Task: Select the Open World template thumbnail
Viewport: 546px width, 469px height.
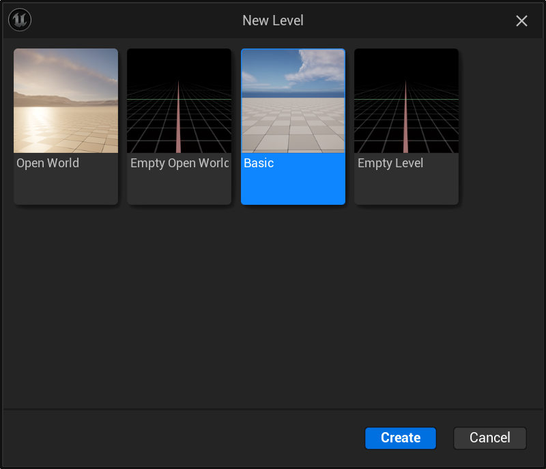Action: 66,126
